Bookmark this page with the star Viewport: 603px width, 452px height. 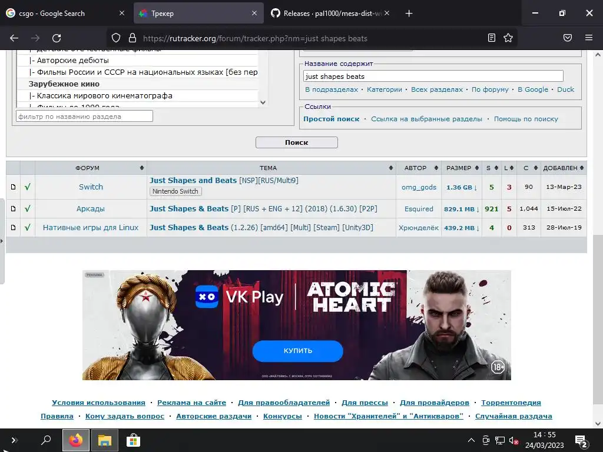tap(508, 38)
